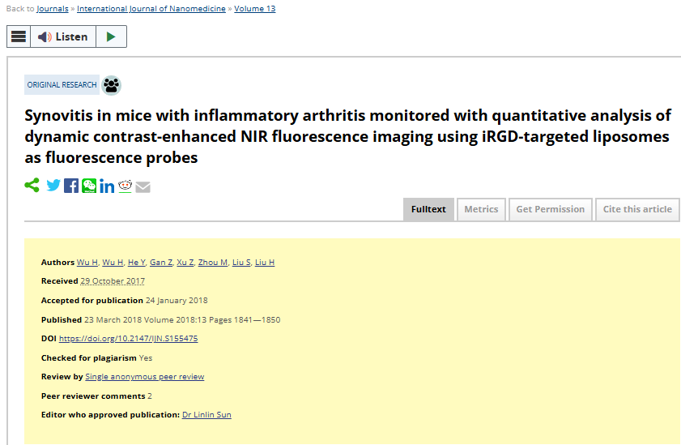Open the Listen player hamburger menu
Image resolution: width=681 pixels, height=445 pixels.
coord(19,36)
